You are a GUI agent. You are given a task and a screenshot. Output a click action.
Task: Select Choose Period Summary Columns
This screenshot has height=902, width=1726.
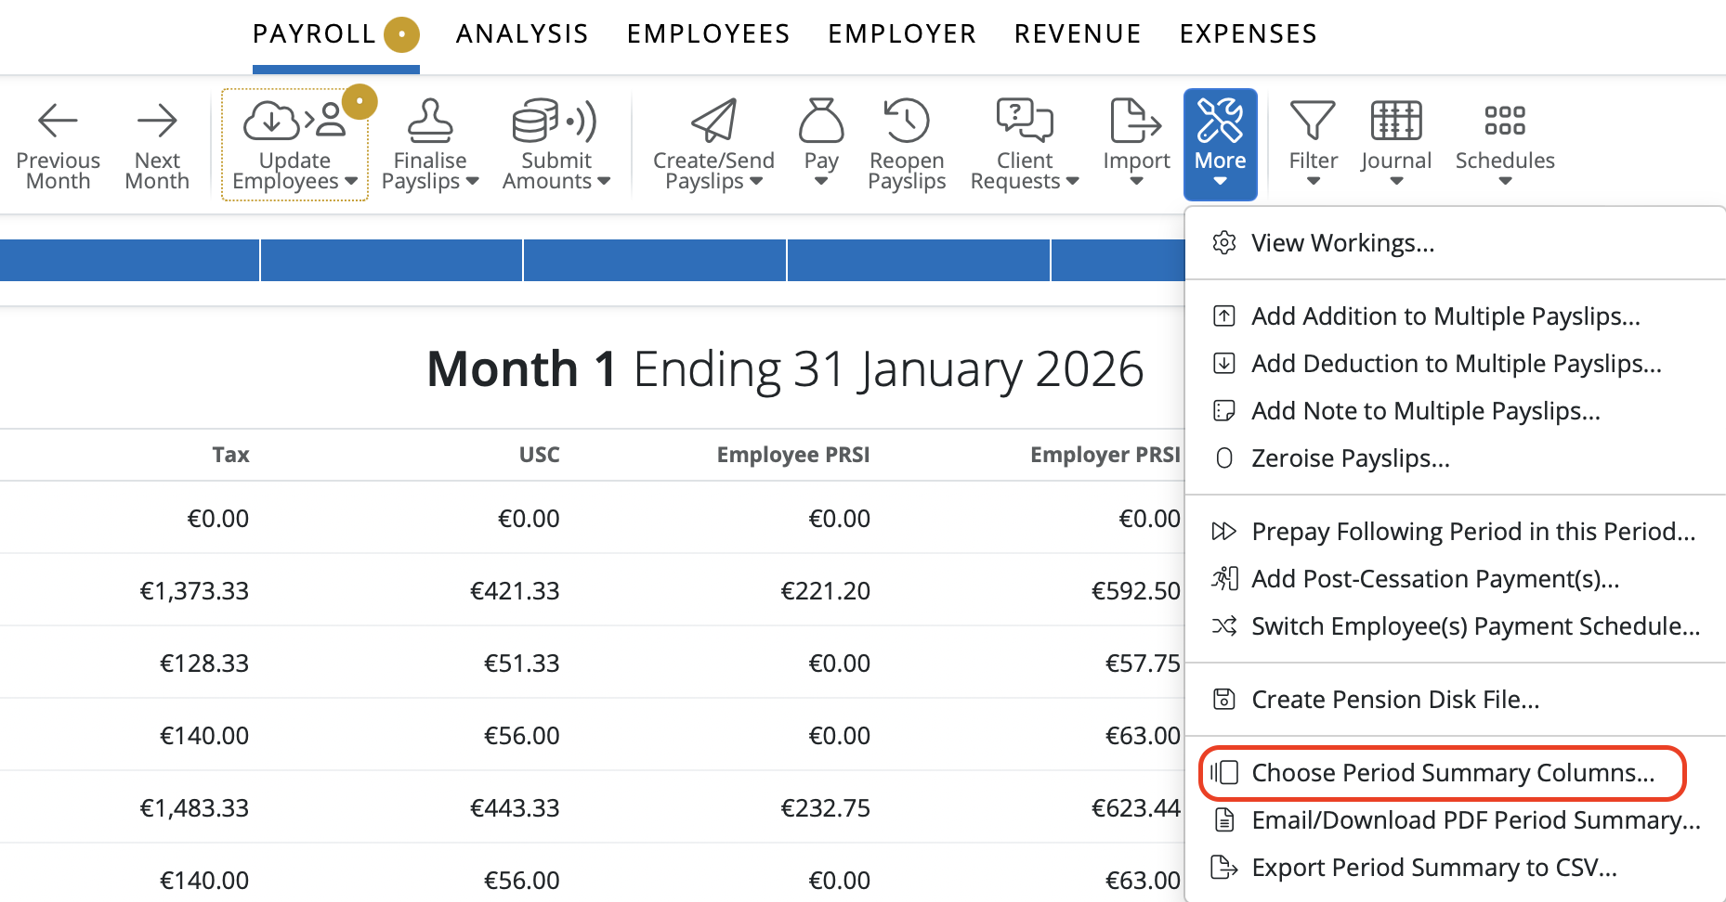pyautogui.click(x=1452, y=773)
